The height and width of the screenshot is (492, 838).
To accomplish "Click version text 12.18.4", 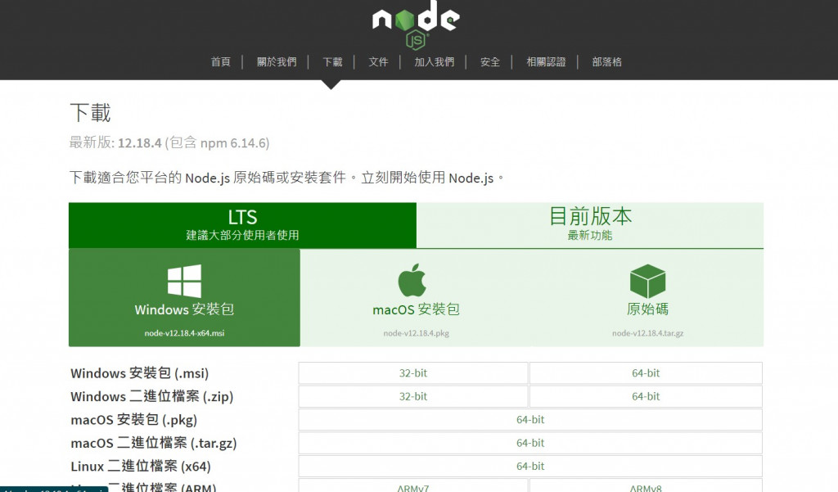I will [139, 143].
